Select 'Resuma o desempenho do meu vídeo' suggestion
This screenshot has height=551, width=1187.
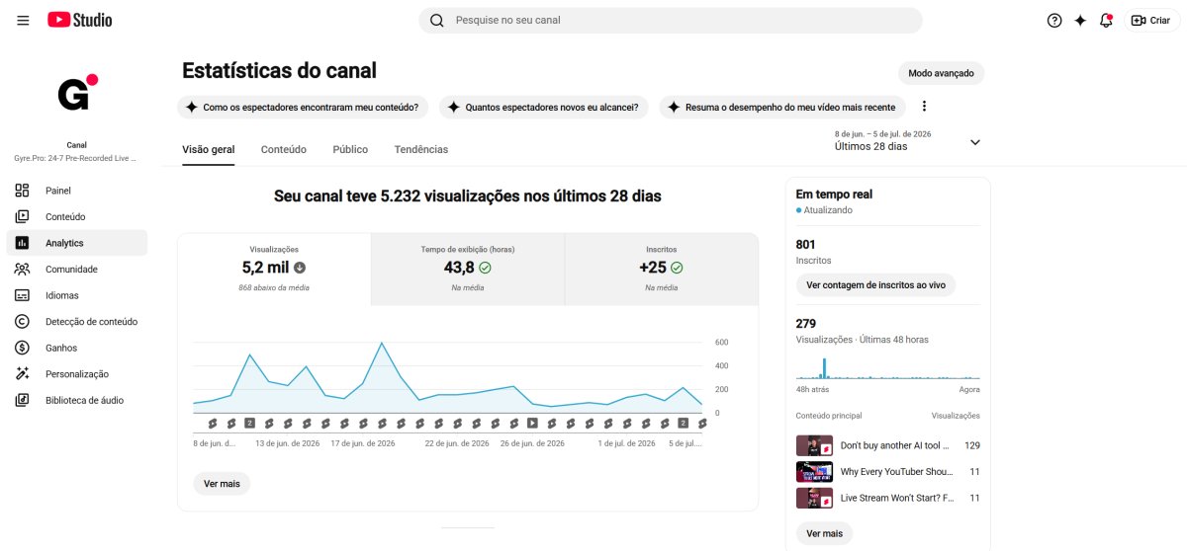pos(781,107)
